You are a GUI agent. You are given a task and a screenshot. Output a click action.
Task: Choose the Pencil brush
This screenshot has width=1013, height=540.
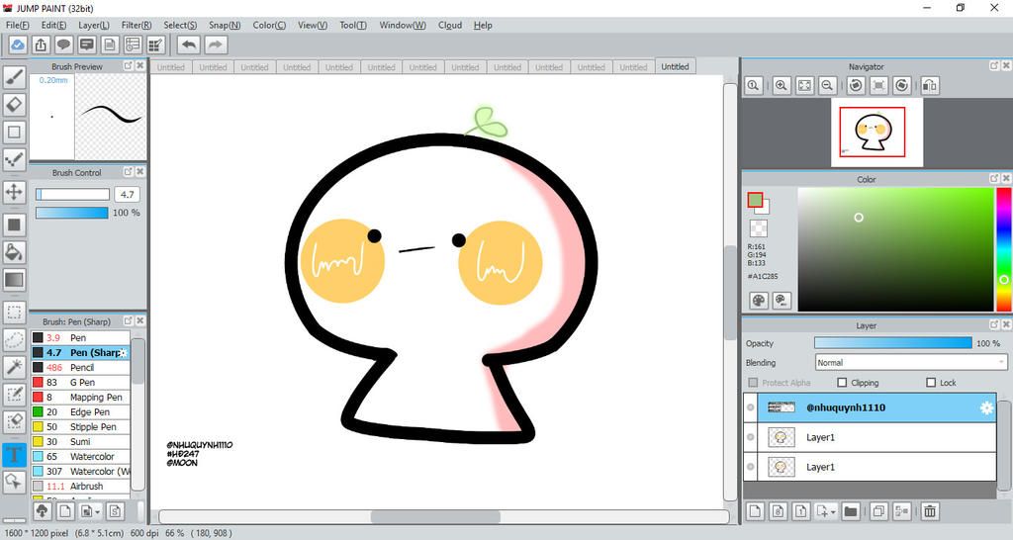pos(81,368)
